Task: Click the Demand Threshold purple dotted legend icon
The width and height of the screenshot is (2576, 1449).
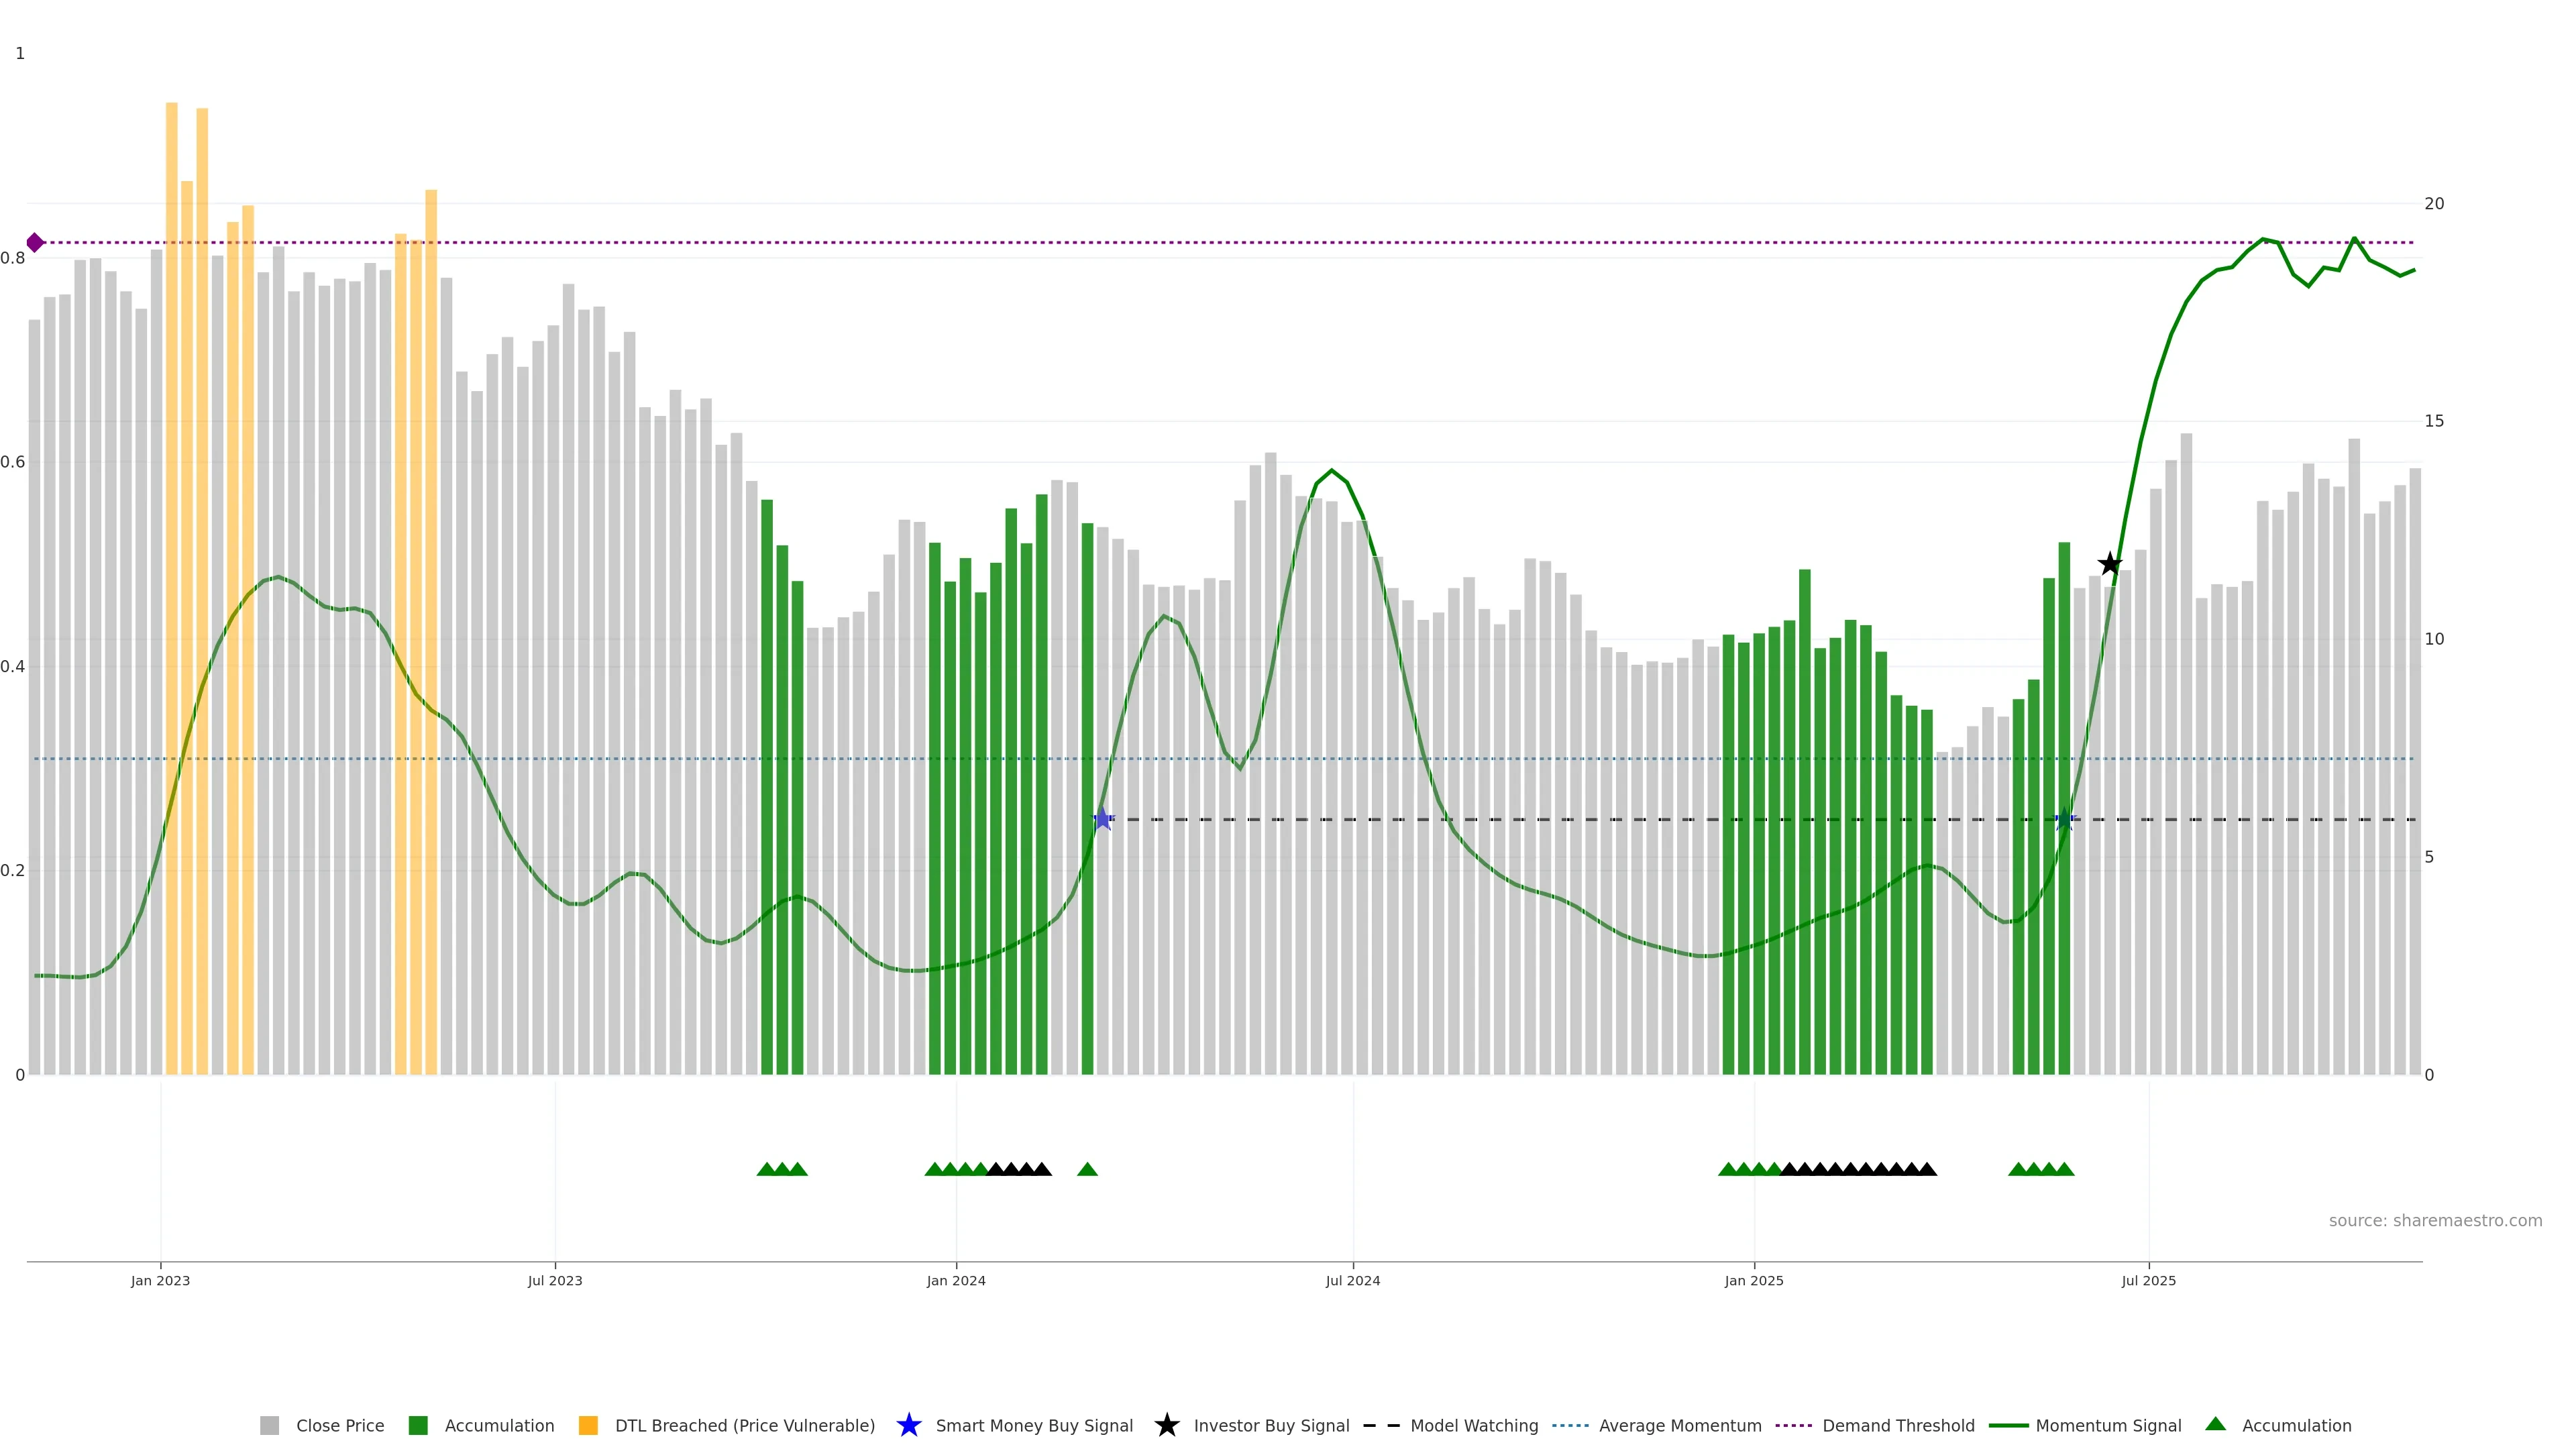Action: (x=1793, y=1426)
